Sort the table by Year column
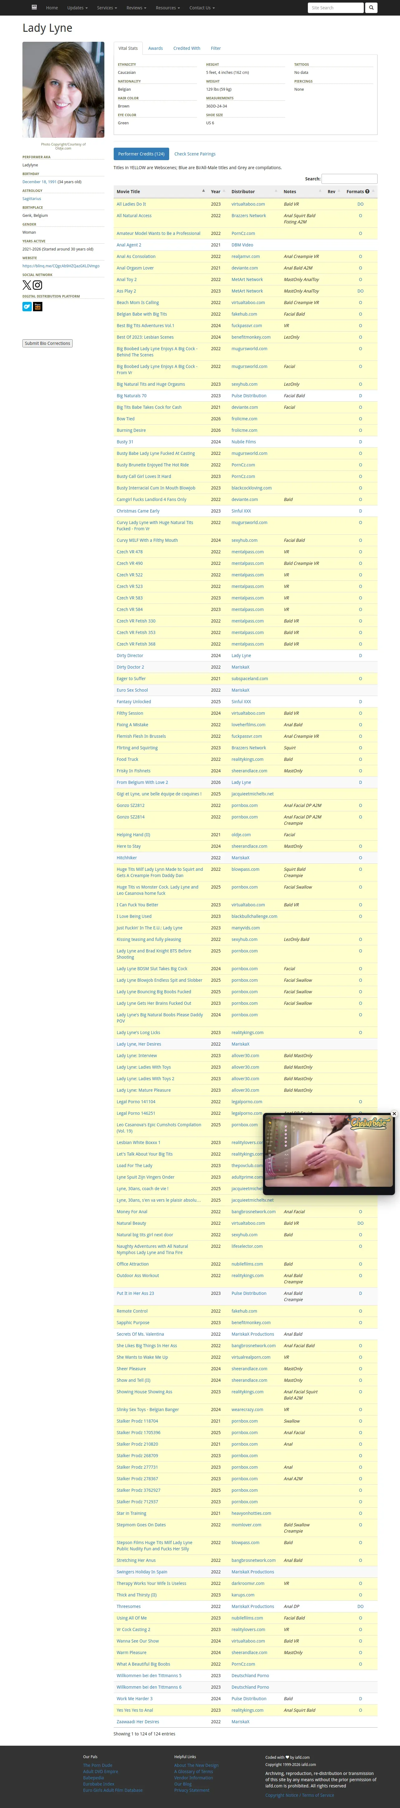 pos(219,192)
